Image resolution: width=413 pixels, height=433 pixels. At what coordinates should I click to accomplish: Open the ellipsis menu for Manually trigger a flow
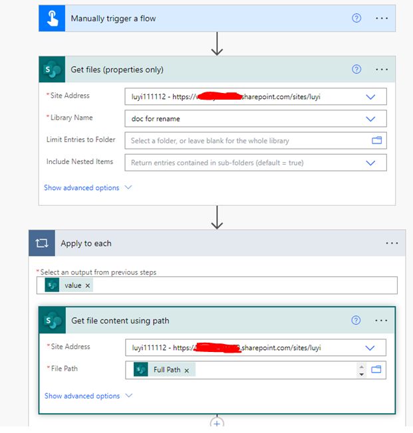[x=382, y=18]
